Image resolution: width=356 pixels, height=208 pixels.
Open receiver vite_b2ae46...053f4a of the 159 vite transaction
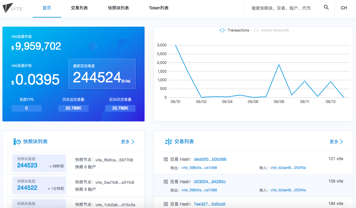[288, 190]
